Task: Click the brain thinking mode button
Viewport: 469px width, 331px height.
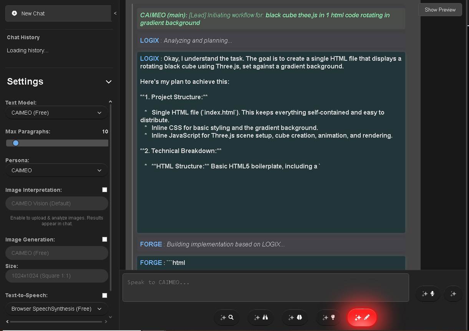Action: [295, 318]
